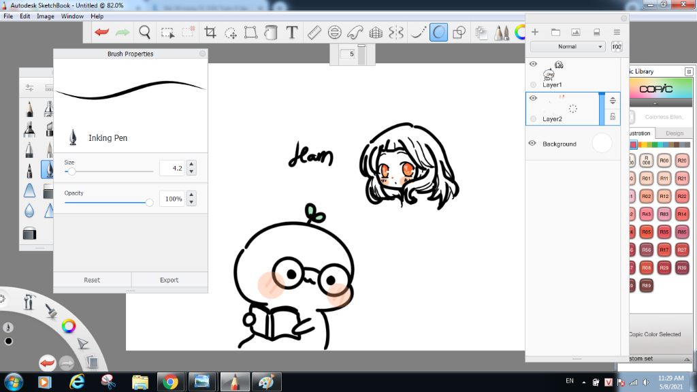Open the File menu

pos(8,16)
